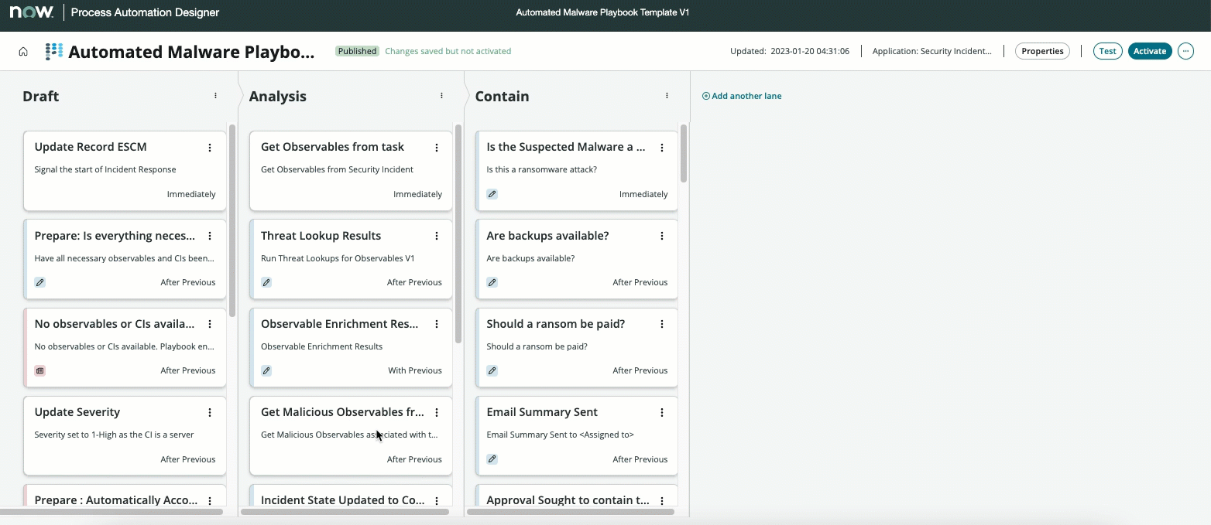
Task: Select the Draft lane heading
Action: (41, 96)
